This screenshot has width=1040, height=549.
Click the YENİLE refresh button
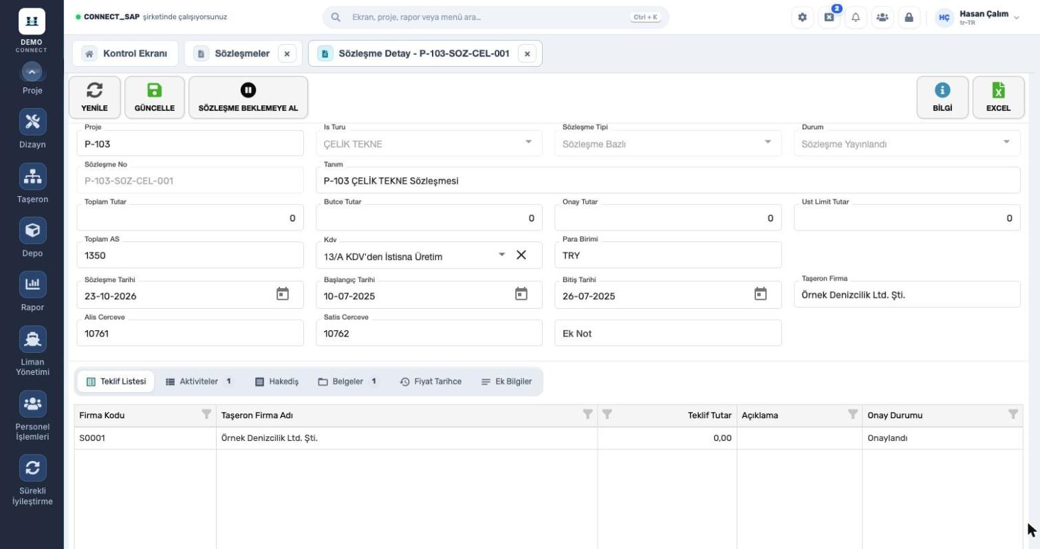[x=95, y=97]
